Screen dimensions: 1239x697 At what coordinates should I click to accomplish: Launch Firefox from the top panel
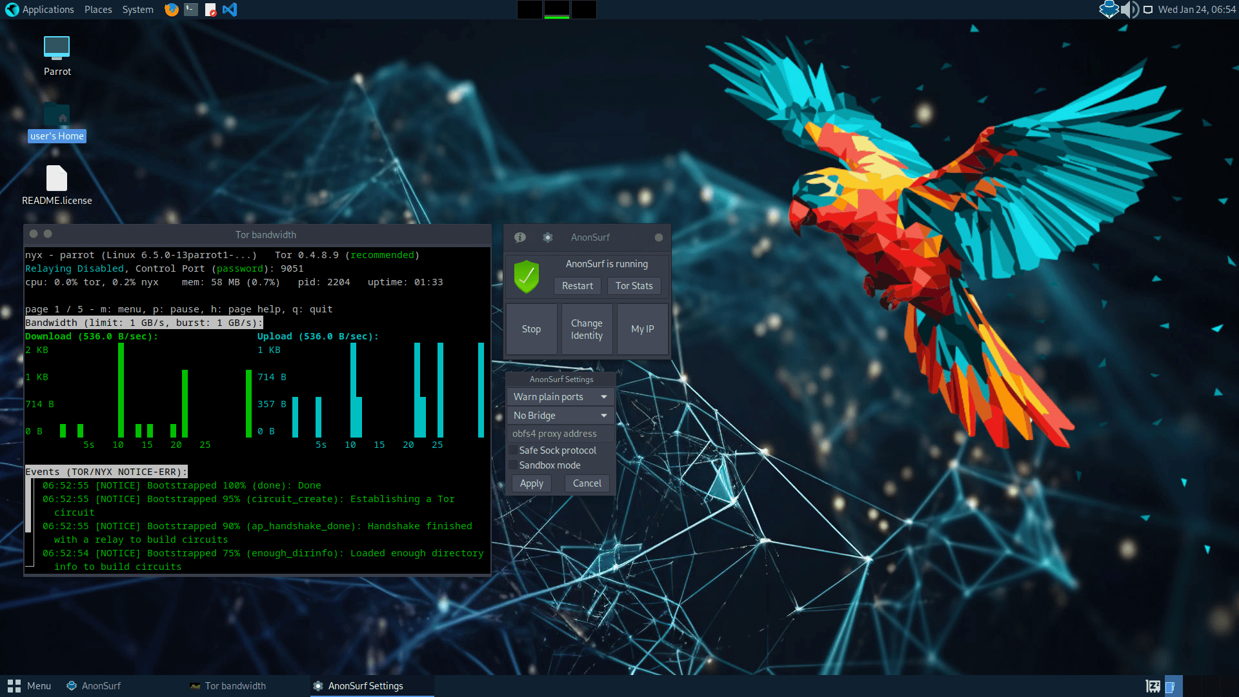pos(171,10)
